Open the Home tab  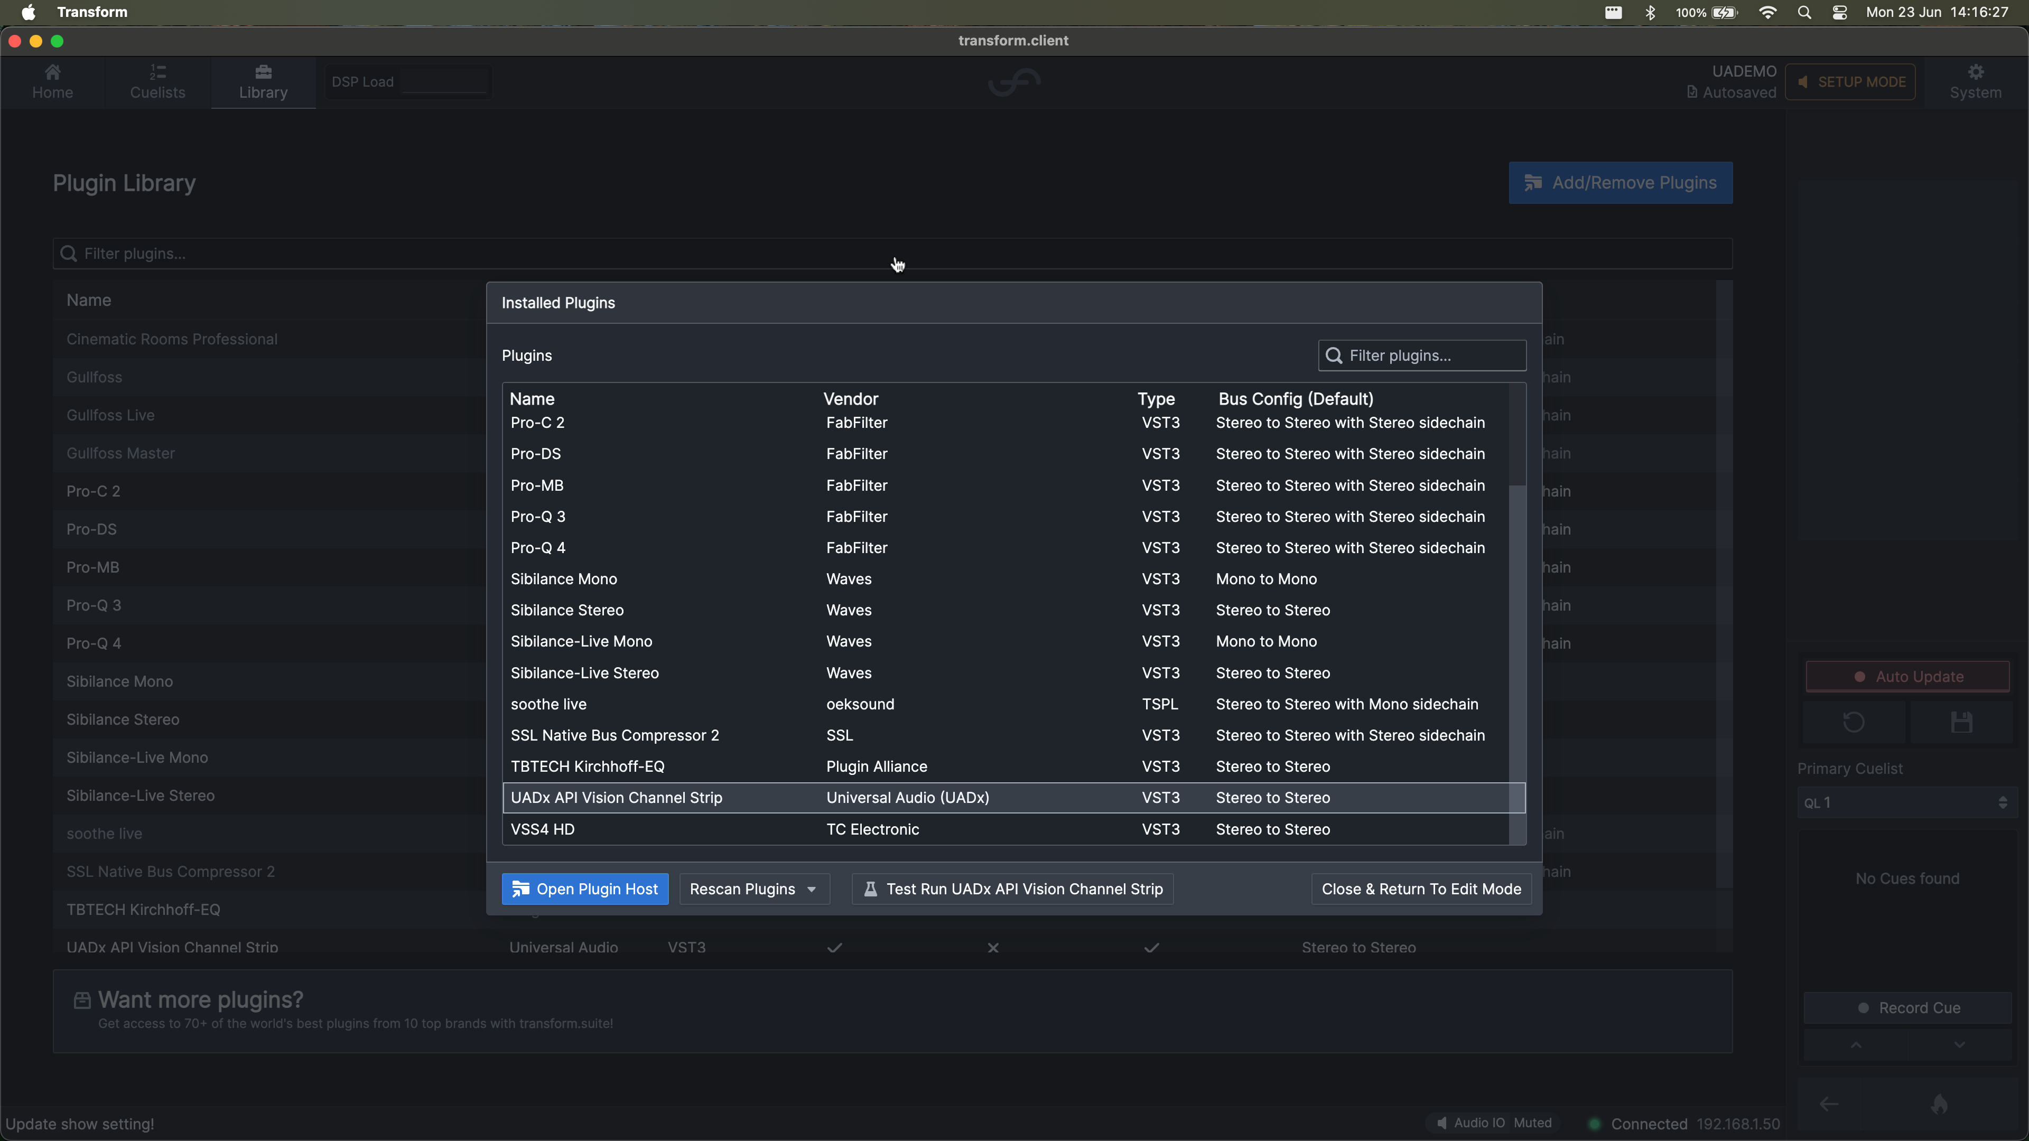point(52,82)
